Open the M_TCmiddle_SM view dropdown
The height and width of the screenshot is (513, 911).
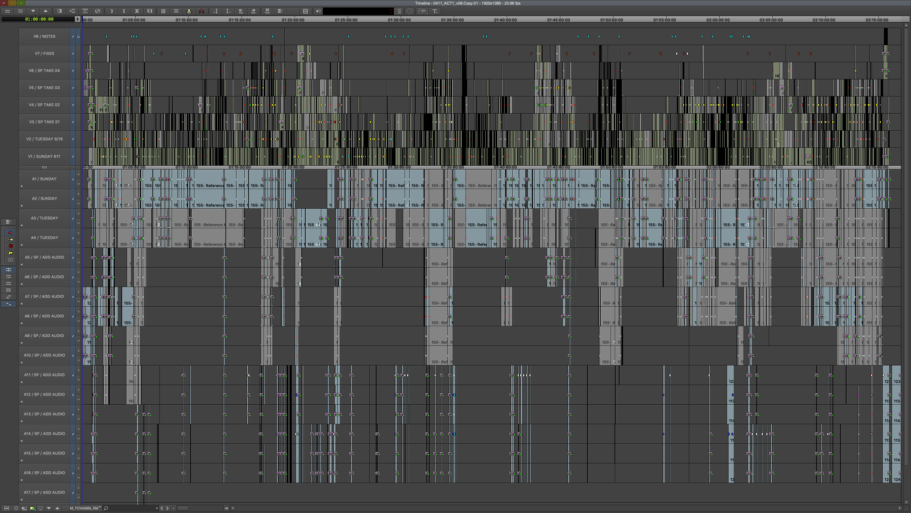(86, 508)
